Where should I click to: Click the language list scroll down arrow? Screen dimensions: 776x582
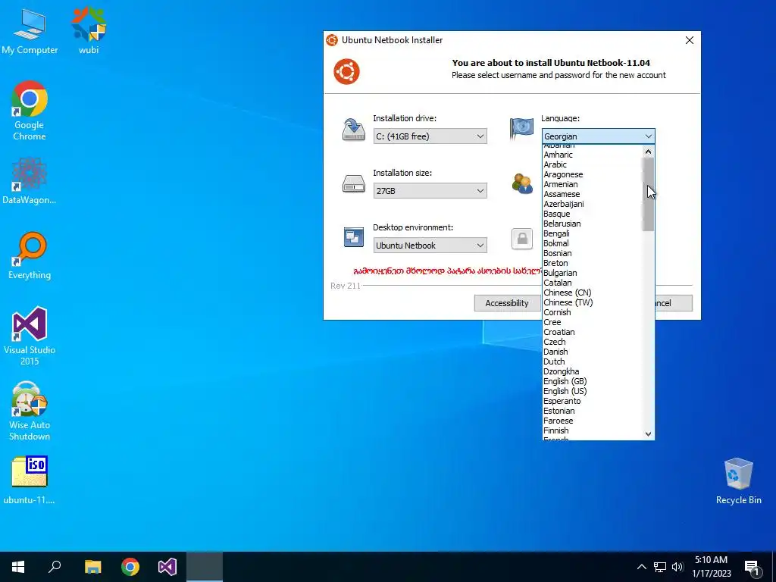[648, 434]
